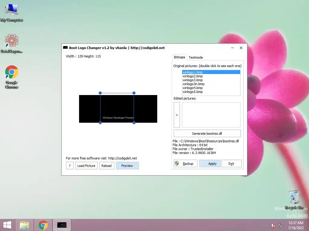Select winlogo5.bmp in the list
The width and height of the screenshot is (309, 231).
(211, 92)
